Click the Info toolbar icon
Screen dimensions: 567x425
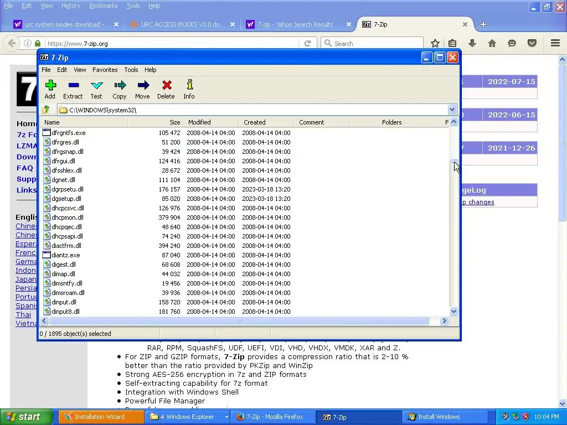tap(189, 85)
